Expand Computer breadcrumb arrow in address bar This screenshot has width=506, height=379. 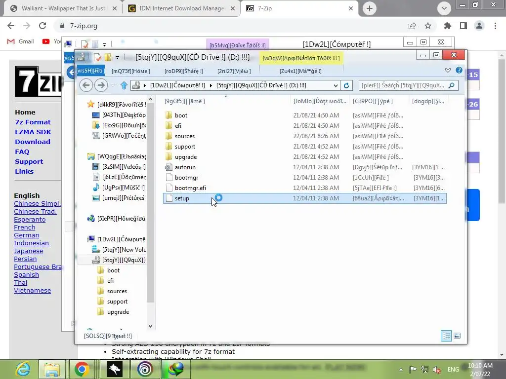pos(211,85)
